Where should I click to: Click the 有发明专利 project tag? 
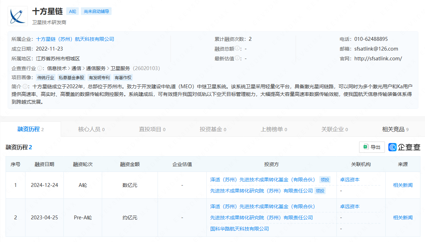(99, 78)
